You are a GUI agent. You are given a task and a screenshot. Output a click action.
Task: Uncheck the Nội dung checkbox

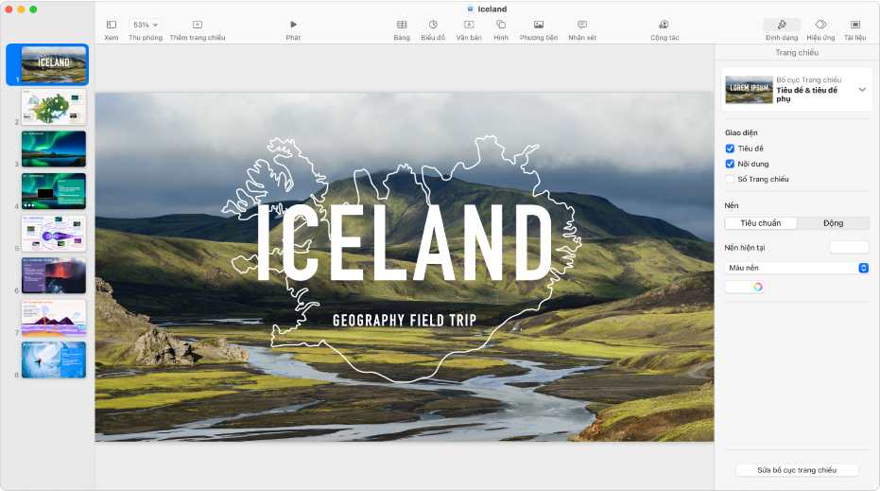(x=729, y=164)
